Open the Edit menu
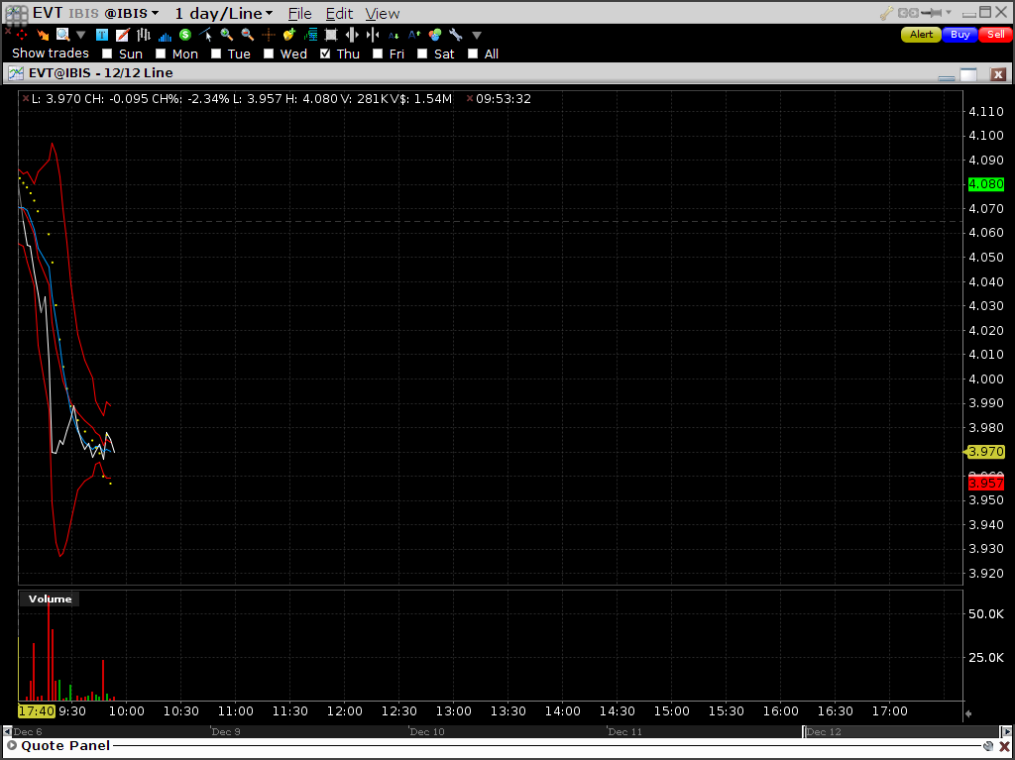 [339, 14]
